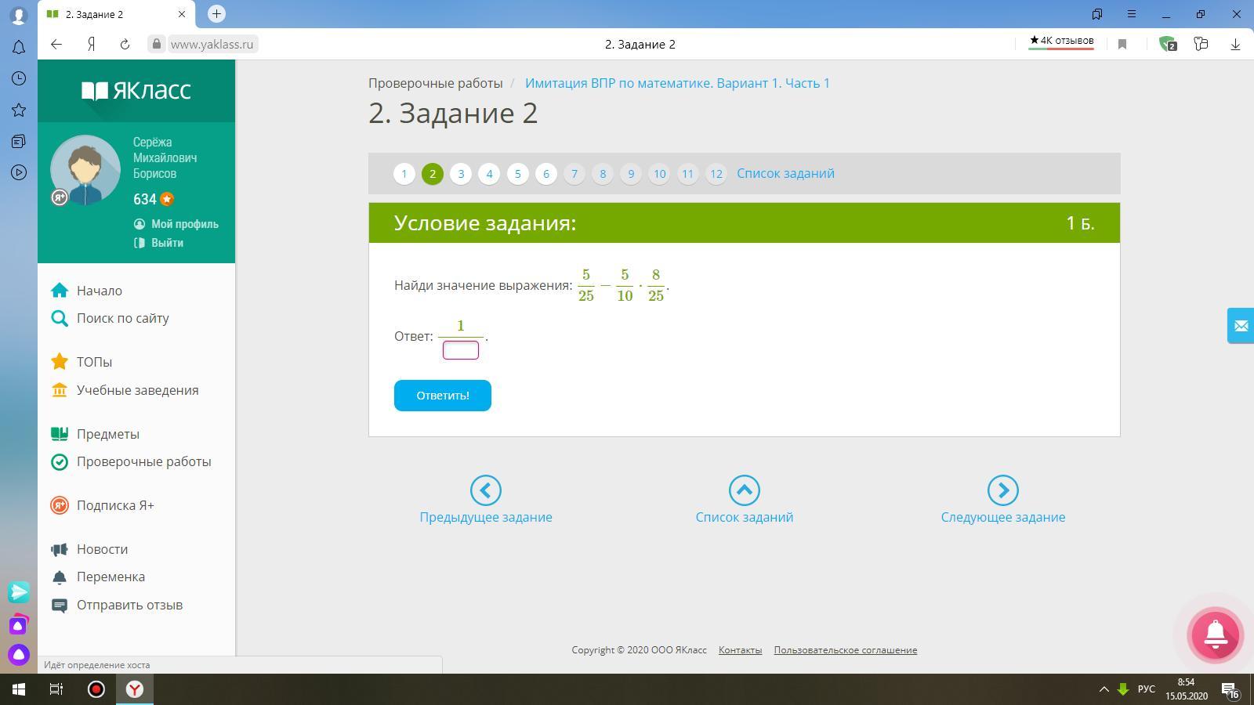Go to task number 1
The height and width of the screenshot is (705, 1254).
tap(404, 174)
